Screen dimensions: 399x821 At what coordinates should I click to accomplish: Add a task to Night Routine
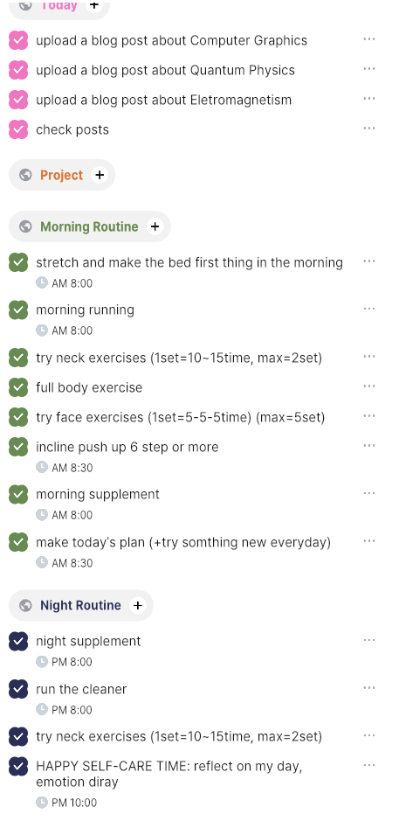click(x=138, y=605)
